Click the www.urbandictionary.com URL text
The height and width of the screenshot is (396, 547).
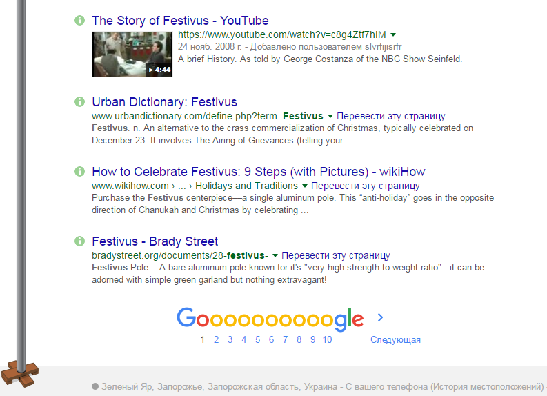click(208, 116)
